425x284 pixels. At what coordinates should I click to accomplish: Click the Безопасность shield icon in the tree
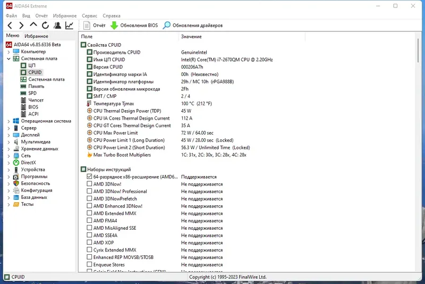click(16, 183)
